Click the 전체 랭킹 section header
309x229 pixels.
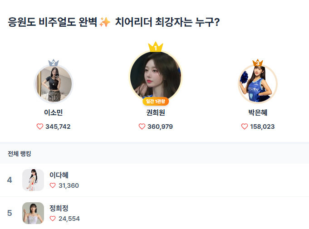(19, 154)
